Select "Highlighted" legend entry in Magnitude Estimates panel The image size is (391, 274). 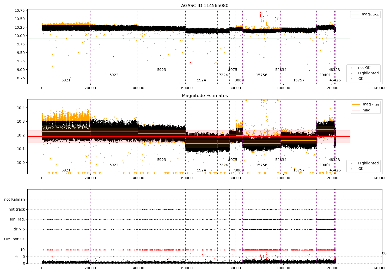click(368, 163)
